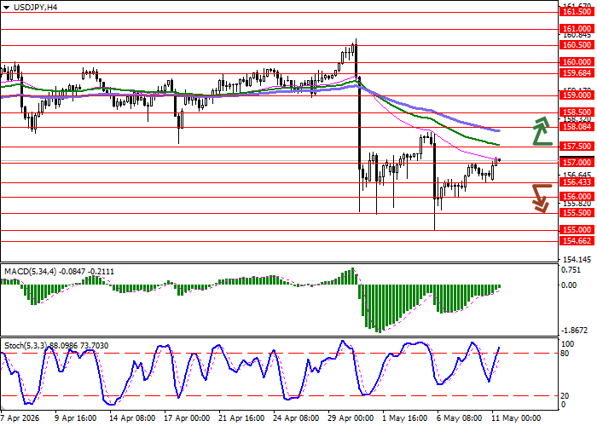Image resolution: width=597 pixels, height=426 pixels.
Task: Click the 24 Apr 08:00 time label
Action: click(296, 418)
